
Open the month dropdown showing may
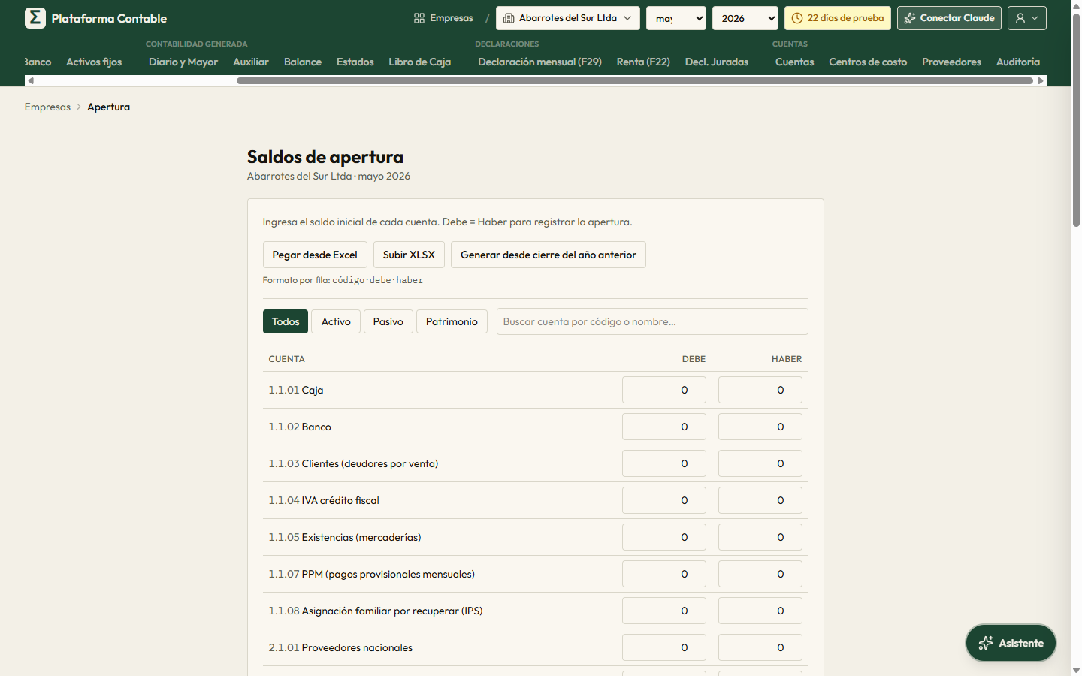click(x=676, y=18)
